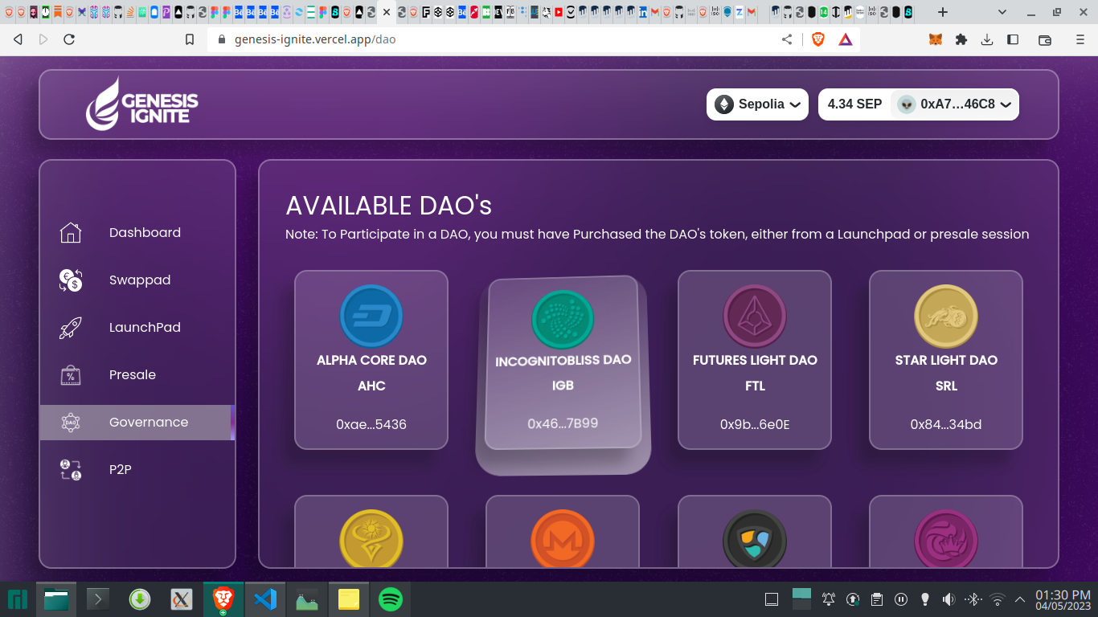Click the blue Alpha Core DAO coin icon
The image size is (1098, 617).
click(x=371, y=316)
